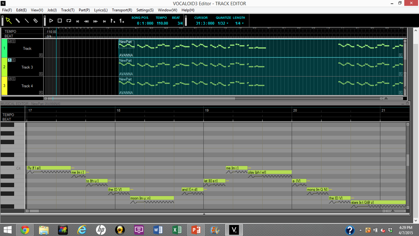Mute Track 3 using its M button

[x=10, y=60]
